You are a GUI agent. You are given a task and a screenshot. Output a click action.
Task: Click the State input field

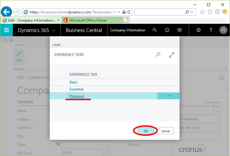coord(85,144)
